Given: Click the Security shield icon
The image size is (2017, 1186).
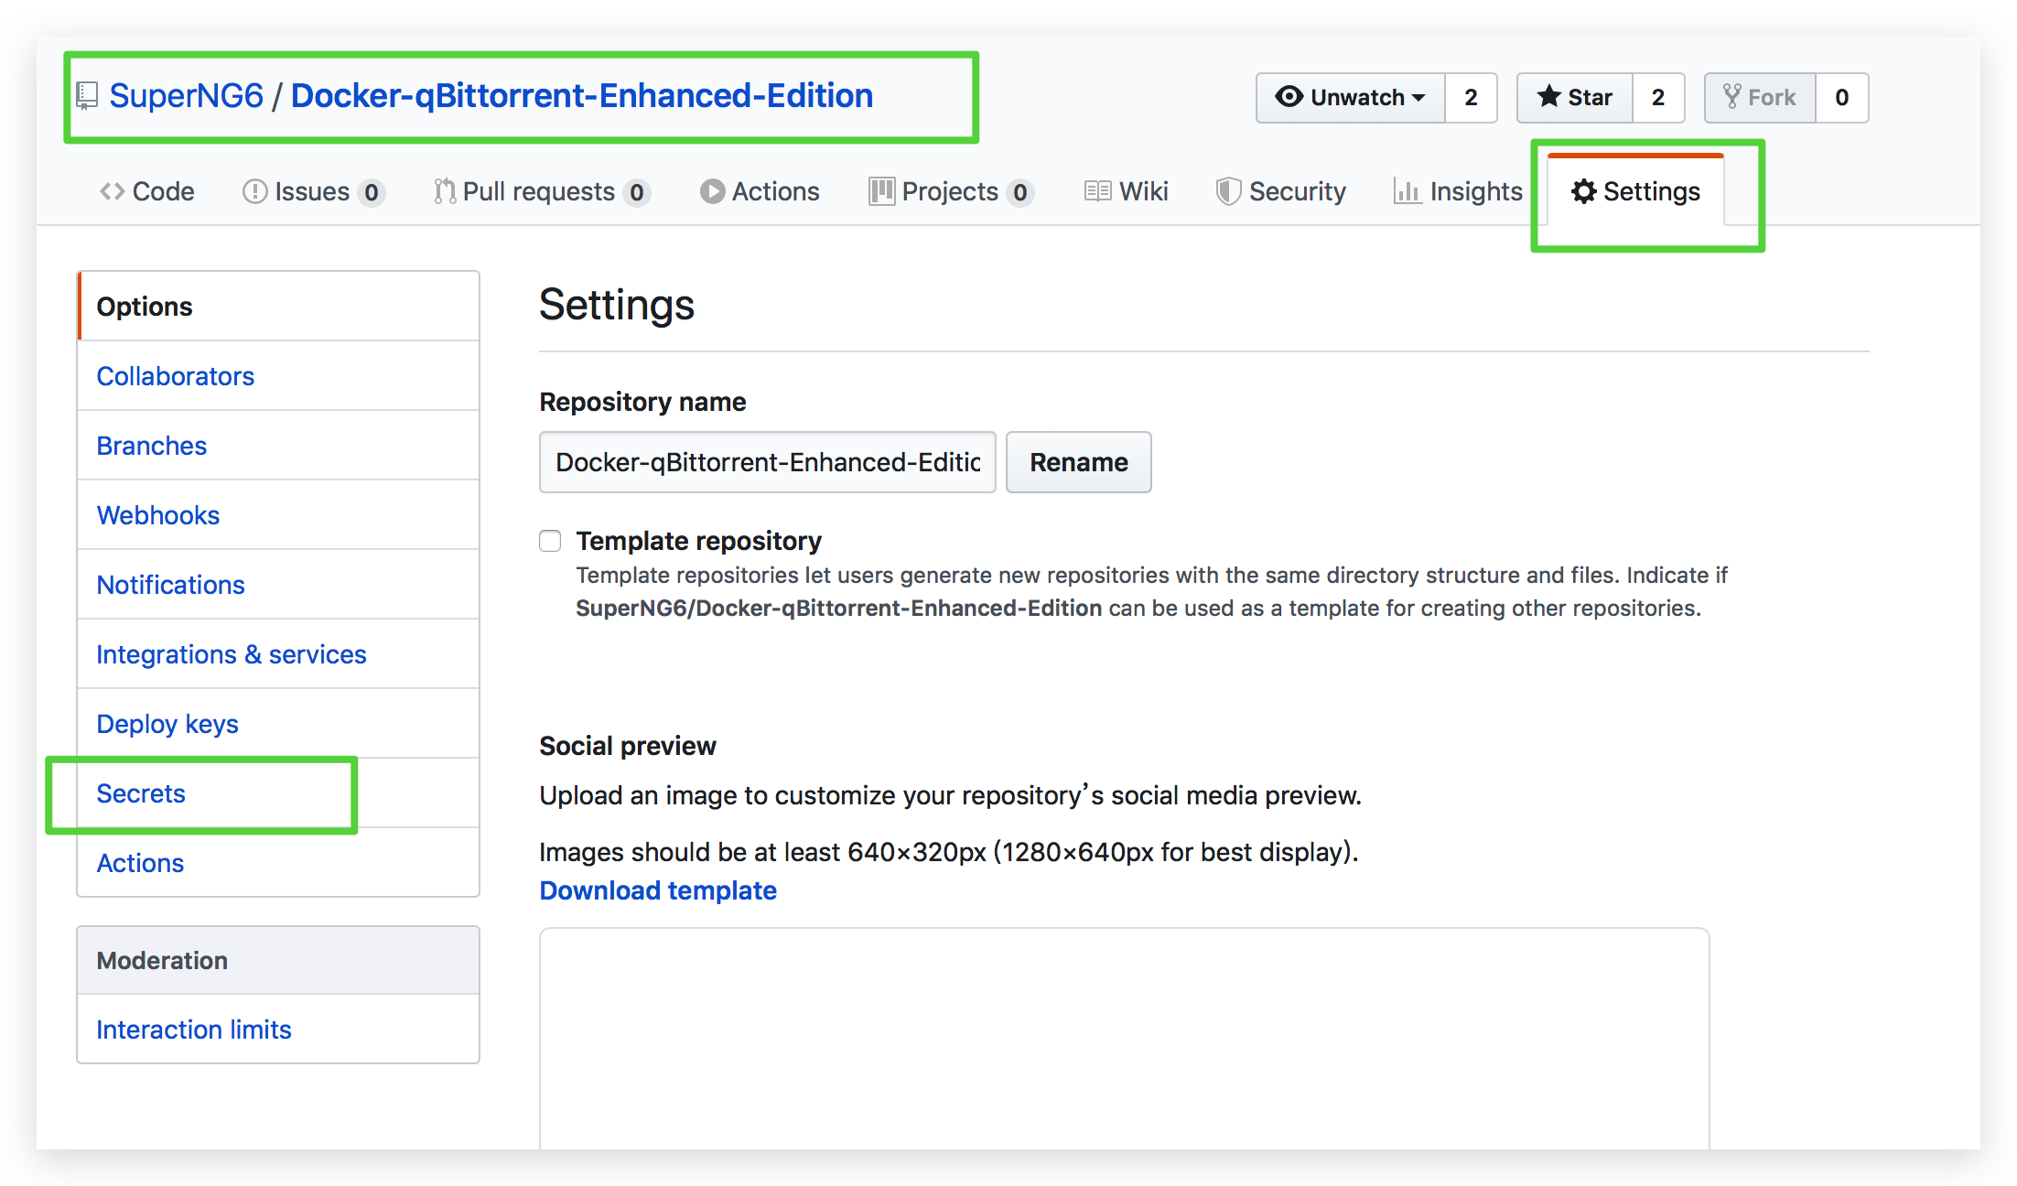Looking at the screenshot, I should coord(1228,191).
